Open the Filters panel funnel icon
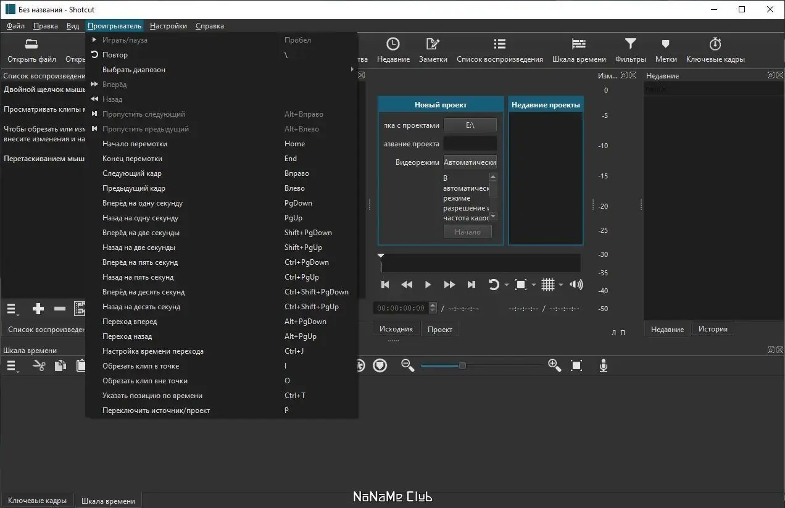This screenshot has height=508, width=785. click(x=630, y=44)
